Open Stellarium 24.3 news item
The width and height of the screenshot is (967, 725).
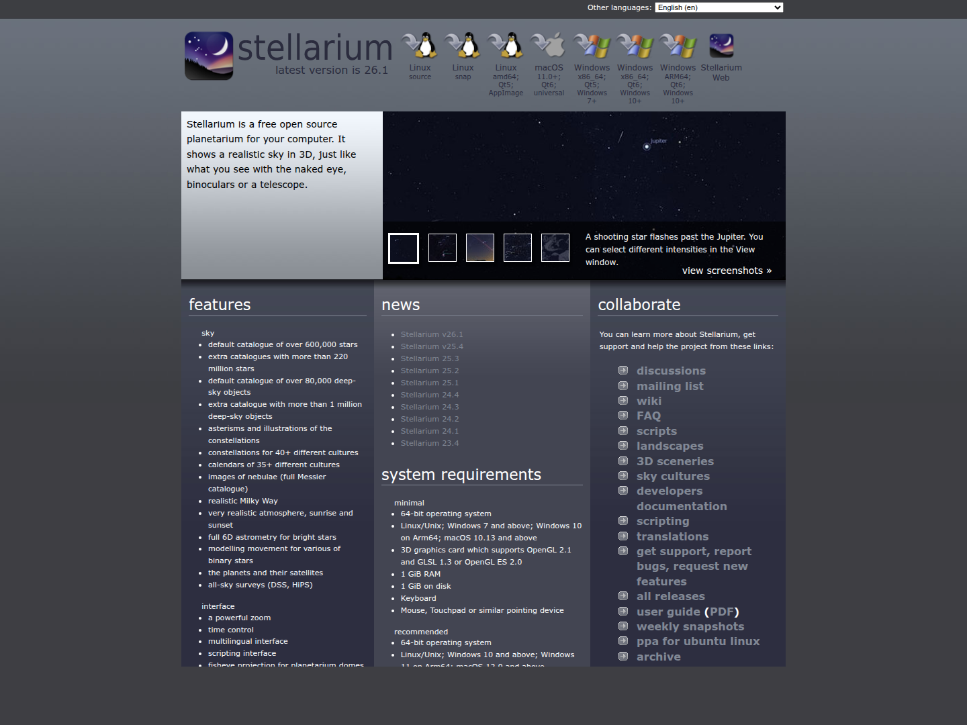tap(430, 407)
